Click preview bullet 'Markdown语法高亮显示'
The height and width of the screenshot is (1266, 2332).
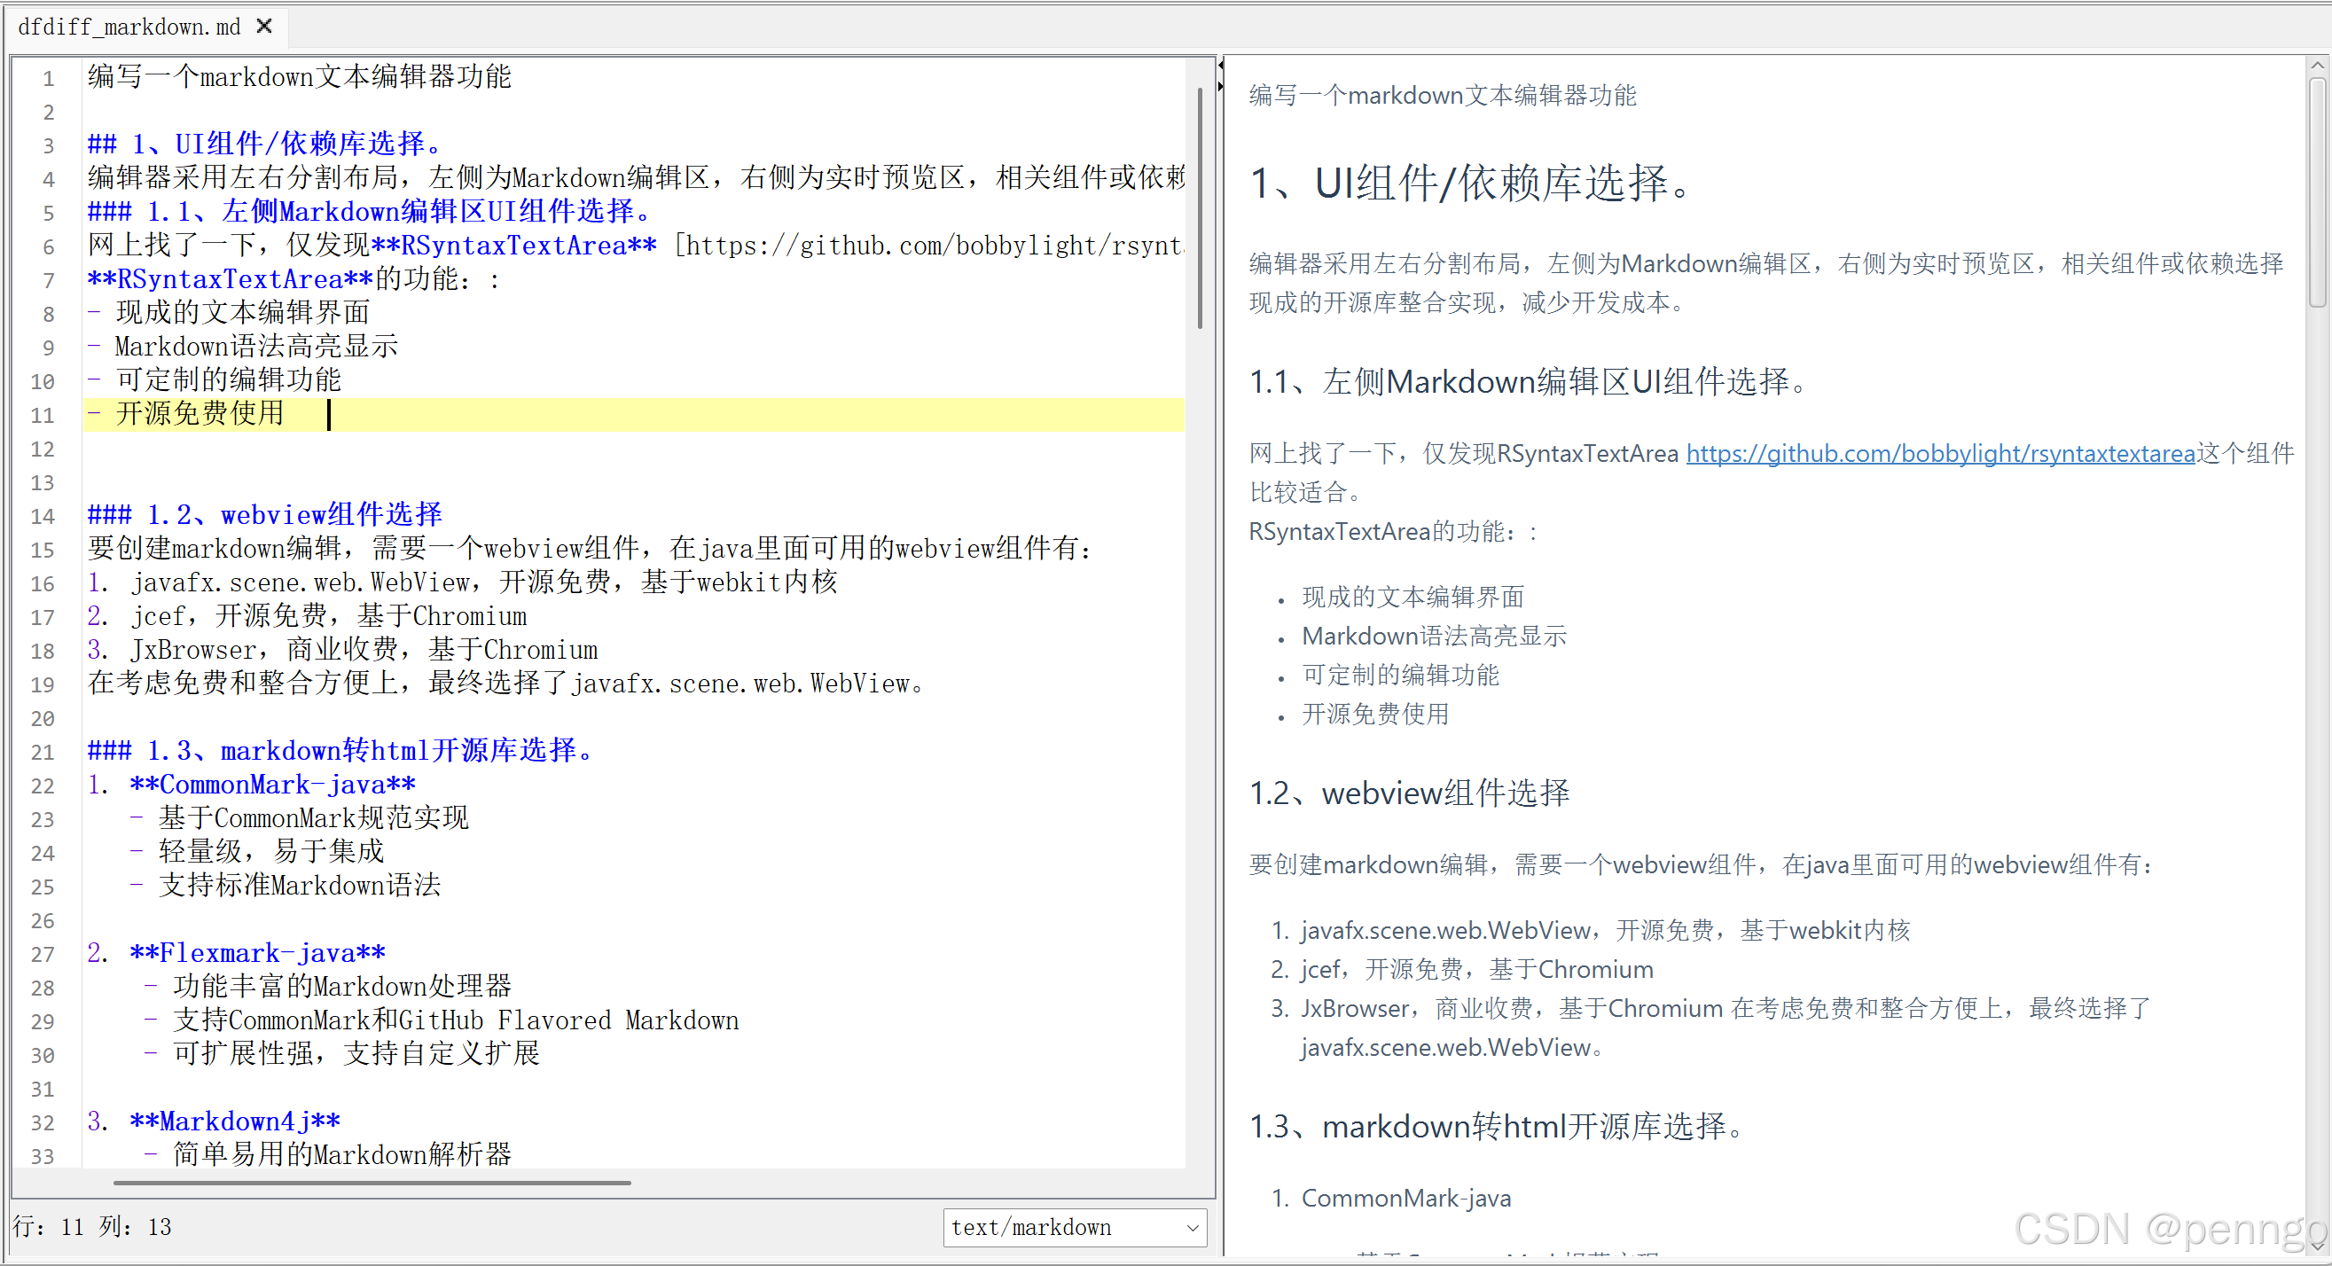pyautogui.click(x=1434, y=636)
